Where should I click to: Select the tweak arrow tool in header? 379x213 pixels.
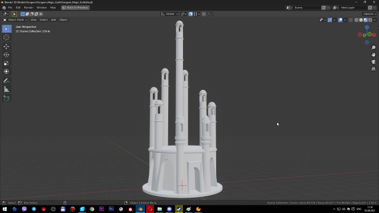pos(14,14)
